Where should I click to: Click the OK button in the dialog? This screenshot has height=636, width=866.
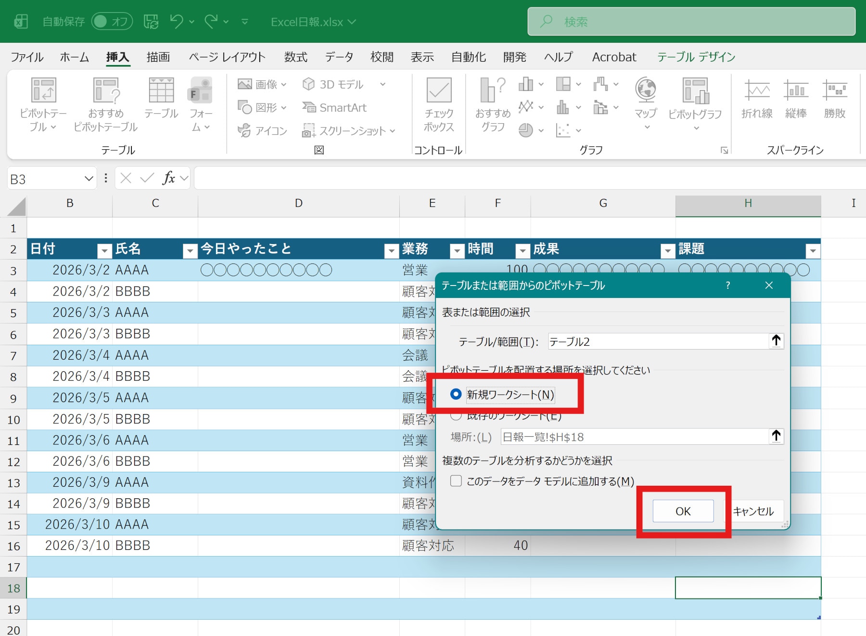coord(683,511)
